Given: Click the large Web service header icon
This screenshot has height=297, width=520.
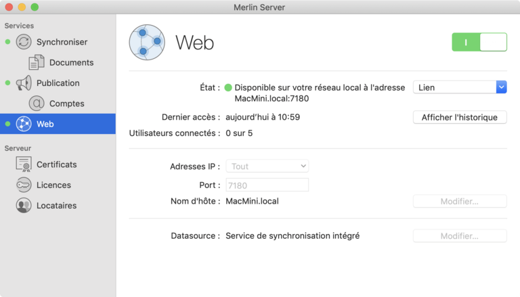Looking at the screenshot, I should (x=147, y=42).
